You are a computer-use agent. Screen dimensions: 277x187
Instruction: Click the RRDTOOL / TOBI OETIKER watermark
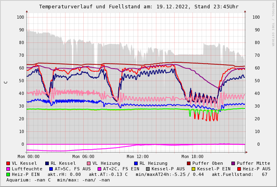(x=273, y=24)
